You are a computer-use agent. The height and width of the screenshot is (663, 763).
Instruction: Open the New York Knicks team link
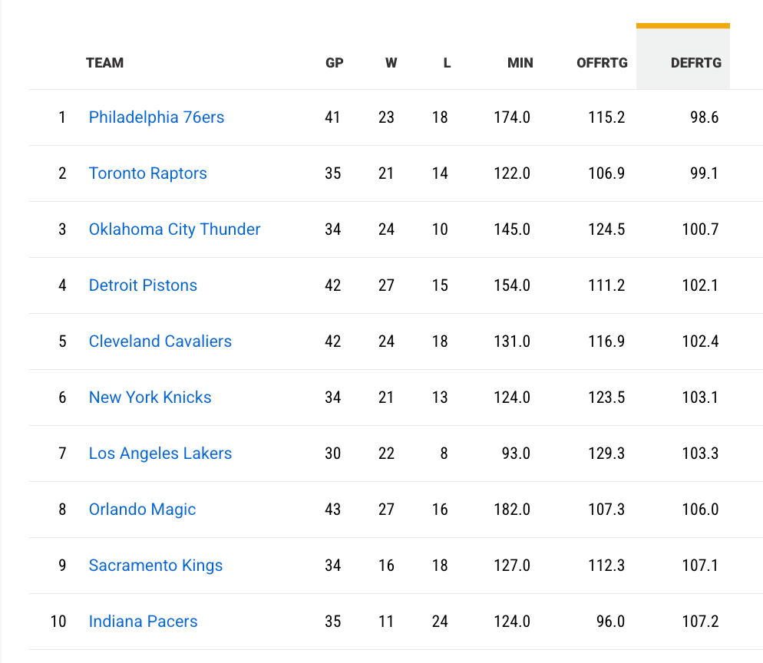150,397
